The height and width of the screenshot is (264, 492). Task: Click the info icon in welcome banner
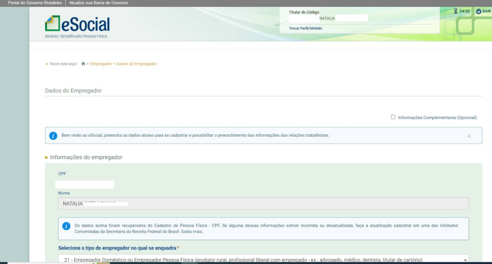[x=53, y=136]
